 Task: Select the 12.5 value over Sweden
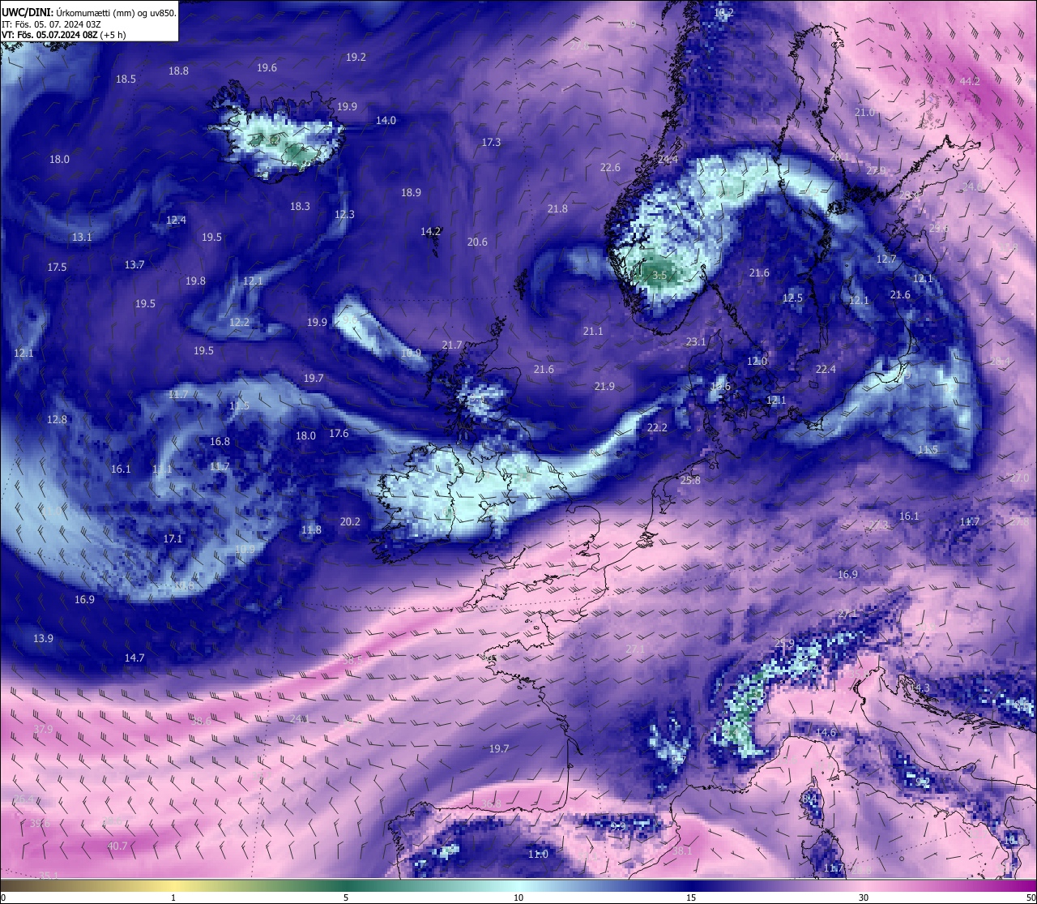792,298
